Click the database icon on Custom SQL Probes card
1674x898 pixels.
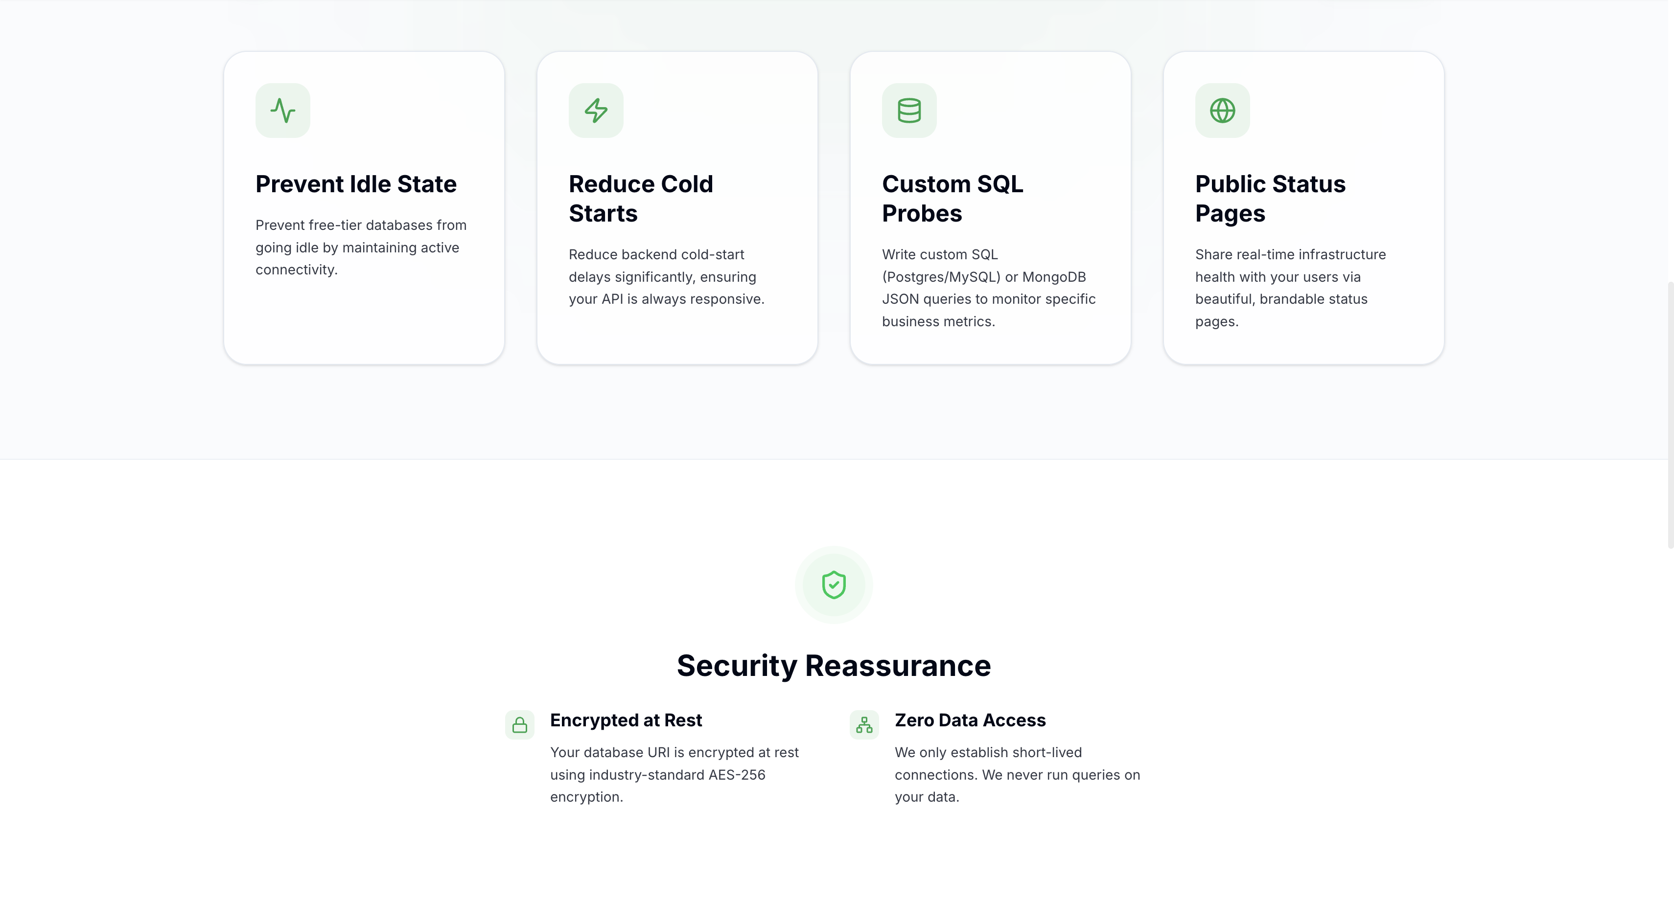[909, 111]
